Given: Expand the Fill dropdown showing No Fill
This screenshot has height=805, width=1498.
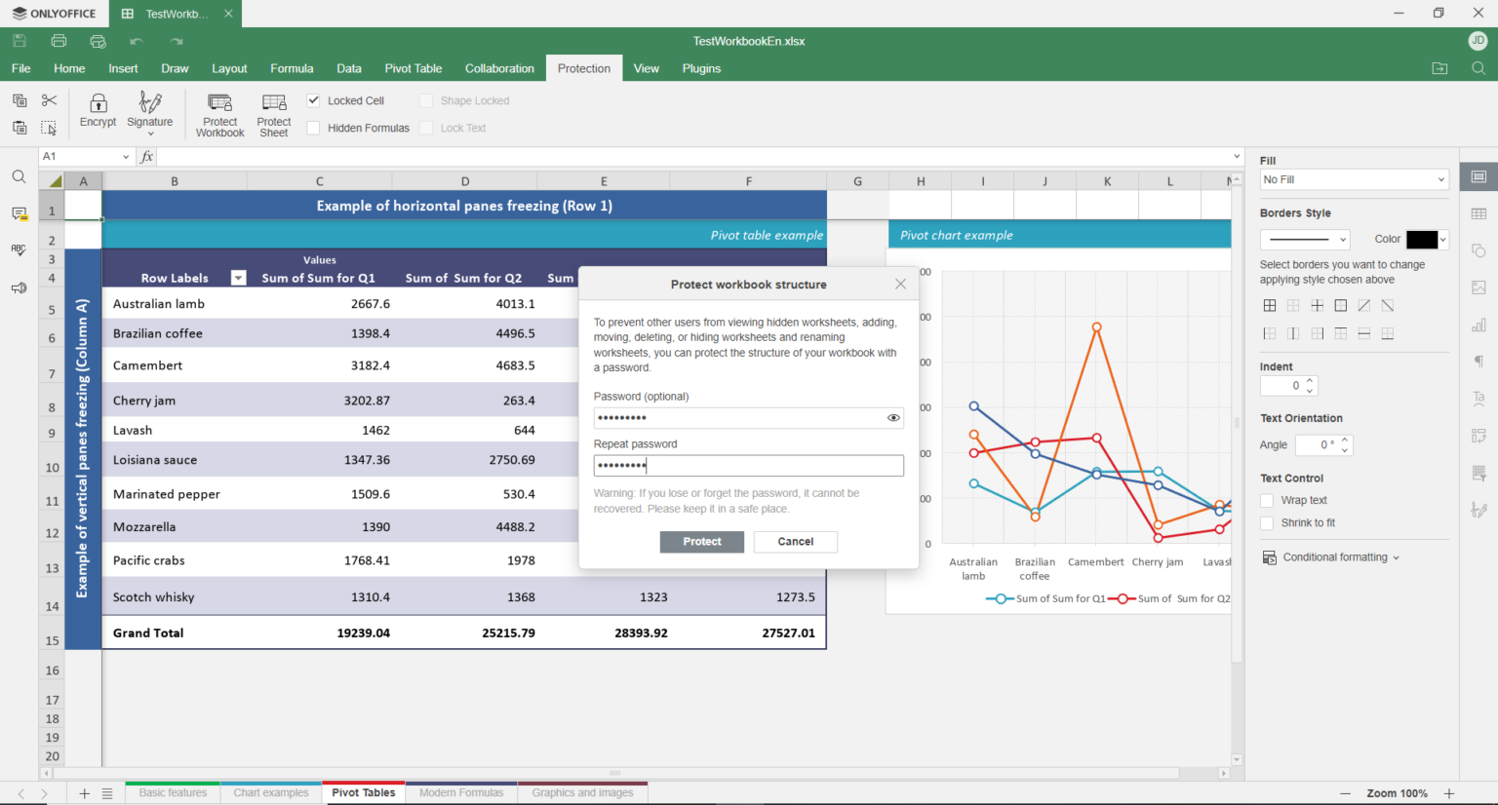Looking at the screenshot, I should 1354,179.
